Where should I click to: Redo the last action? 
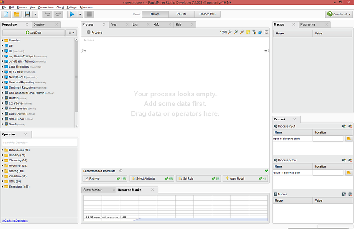click(58, 14)
